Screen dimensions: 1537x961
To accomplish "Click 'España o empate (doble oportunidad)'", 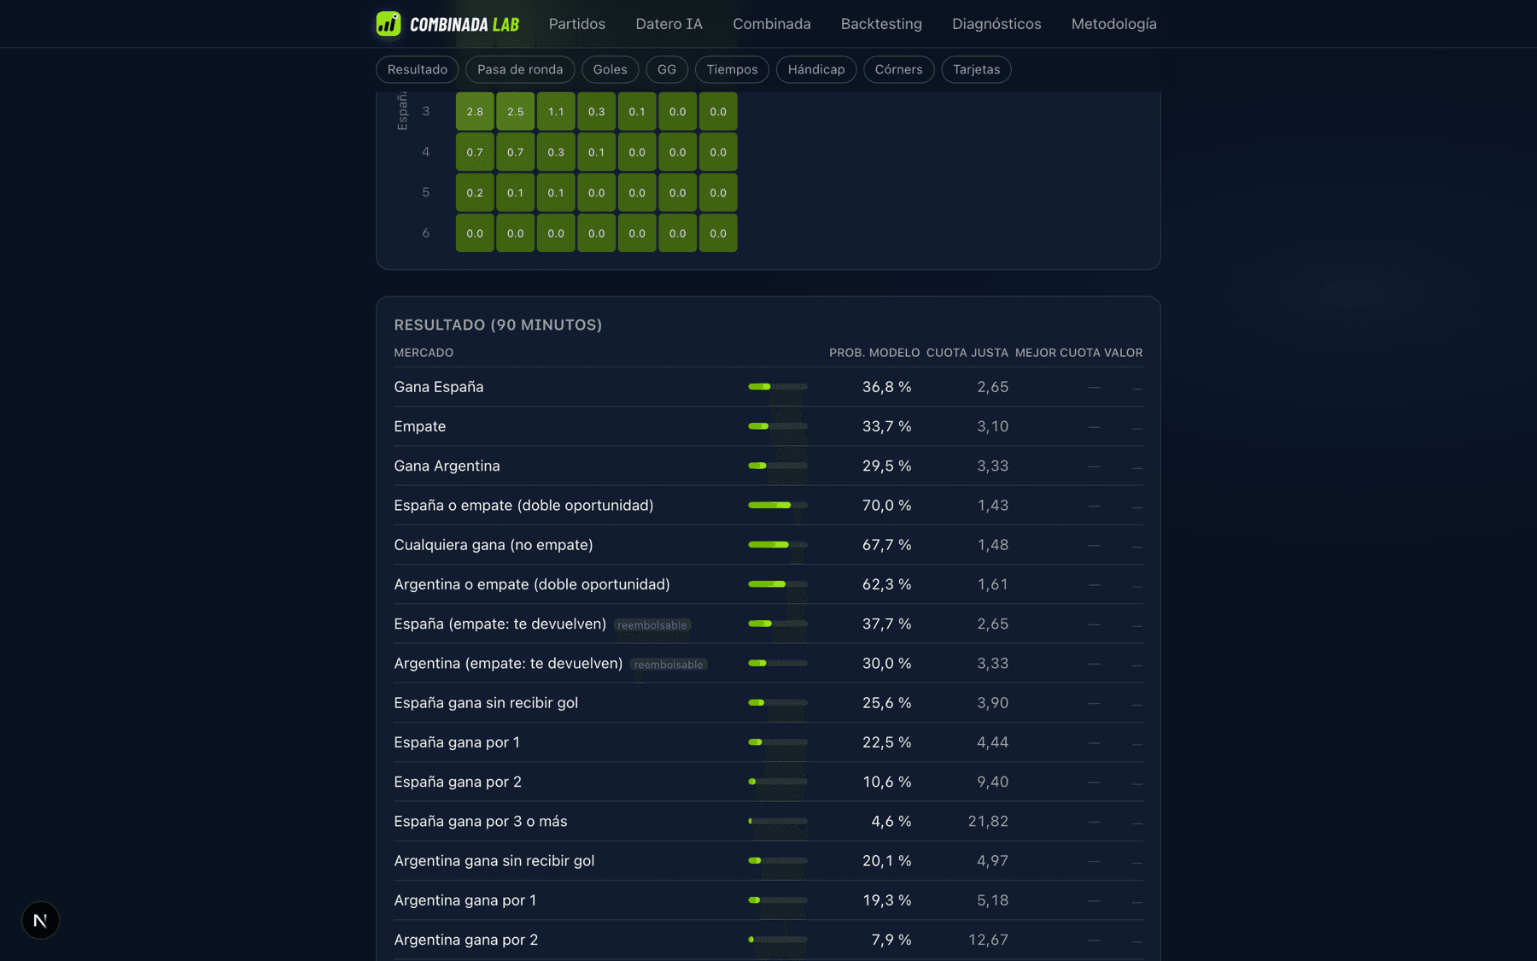I will pyautogui.click(x=524, y=506).
